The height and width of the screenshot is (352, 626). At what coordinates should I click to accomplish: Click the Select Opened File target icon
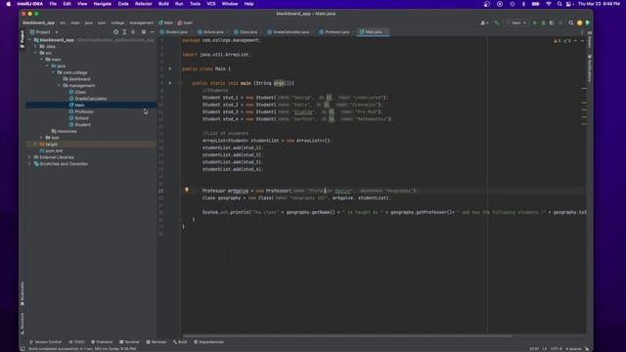[115, 32]
